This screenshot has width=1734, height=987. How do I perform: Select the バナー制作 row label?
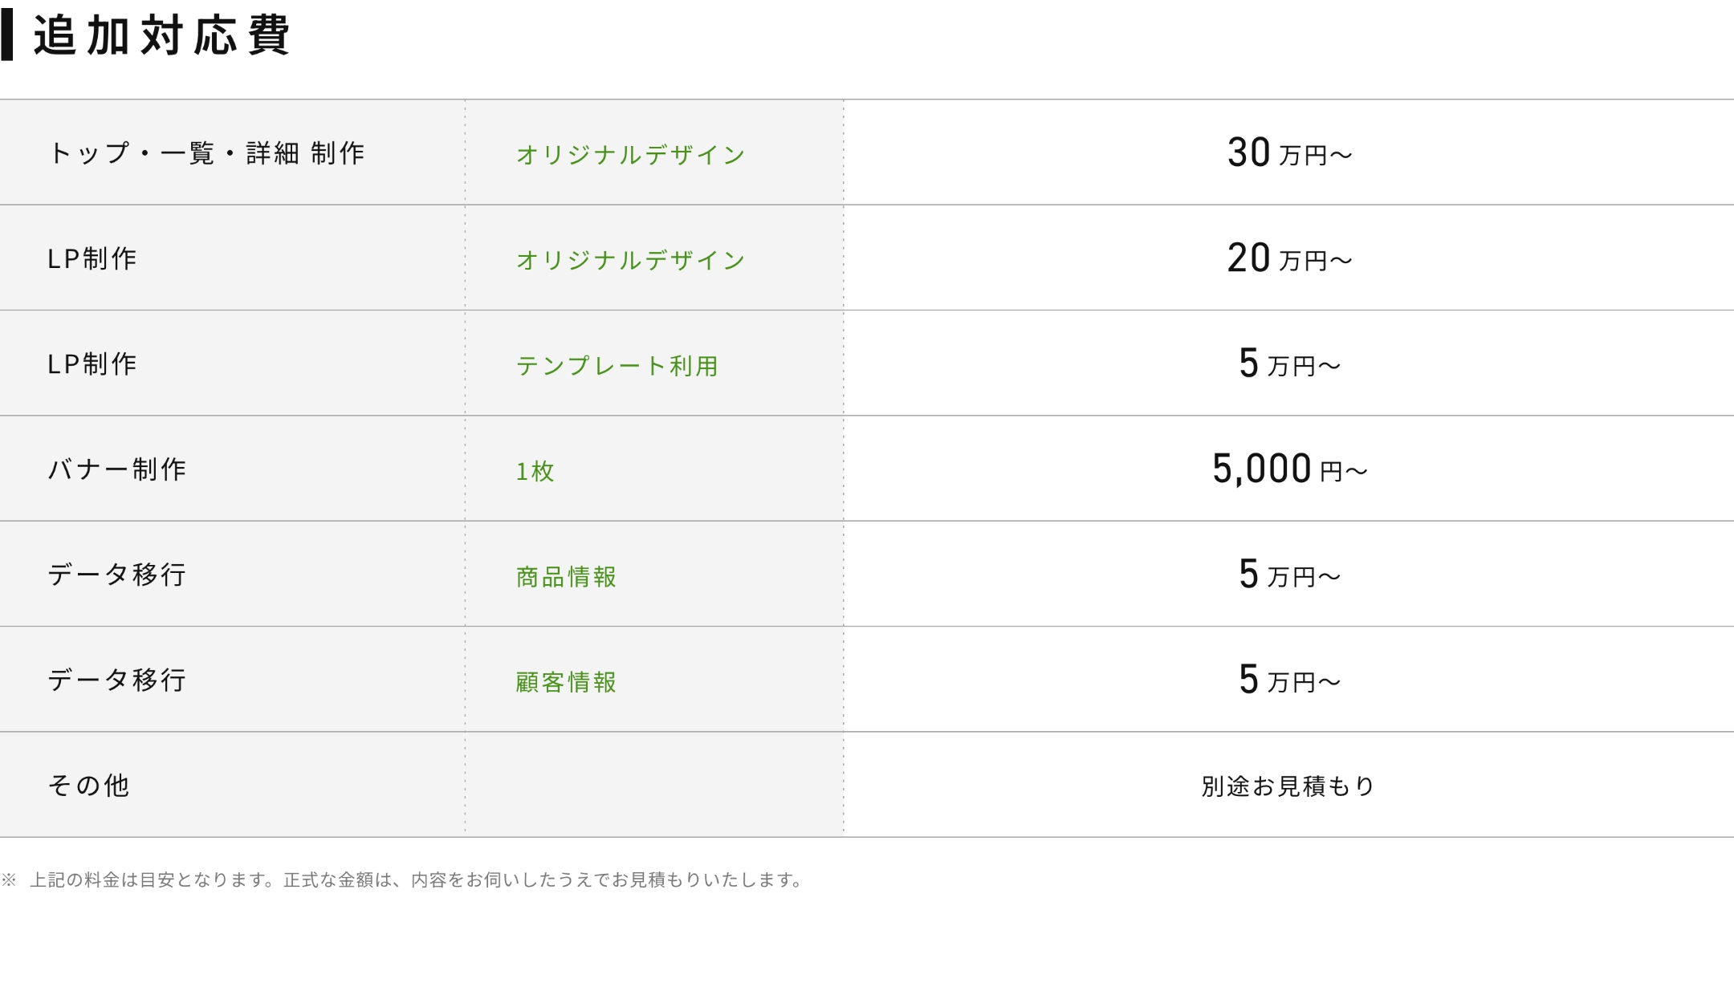coord(117,469)
